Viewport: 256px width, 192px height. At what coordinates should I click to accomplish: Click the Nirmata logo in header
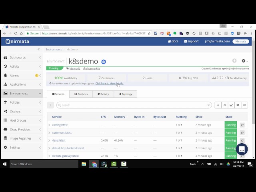point(17,42)
